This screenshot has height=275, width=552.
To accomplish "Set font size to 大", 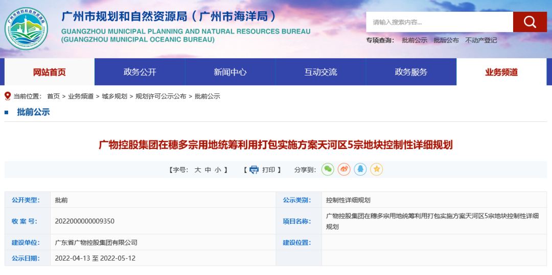I will coord(197,170).
